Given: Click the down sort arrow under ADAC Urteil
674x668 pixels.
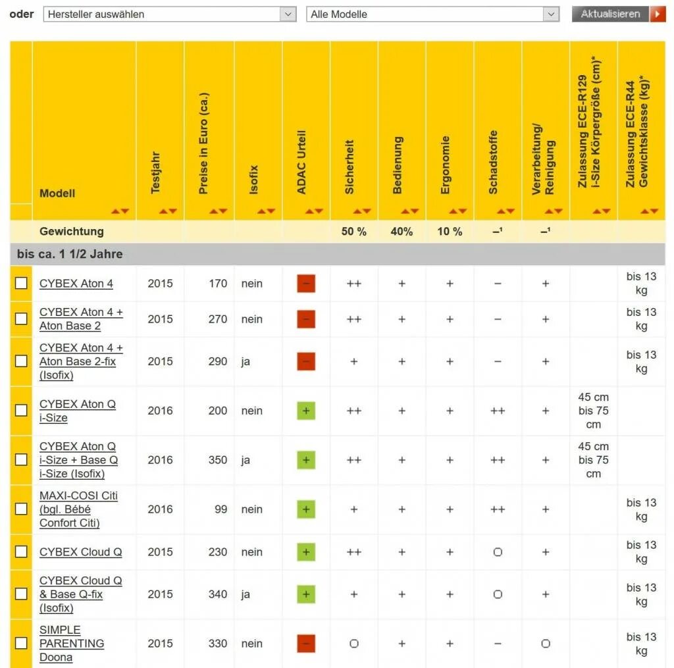Looking at the screenshot, I should click(x=319, y=211).
